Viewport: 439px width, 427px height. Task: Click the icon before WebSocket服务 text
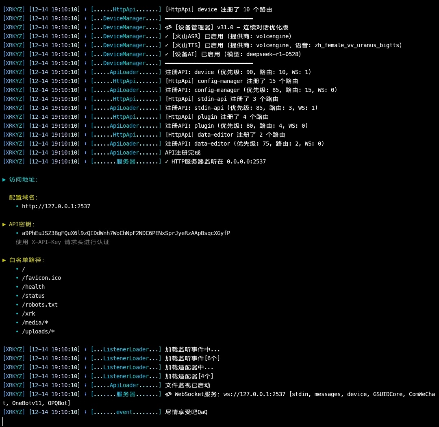(168, 394)
